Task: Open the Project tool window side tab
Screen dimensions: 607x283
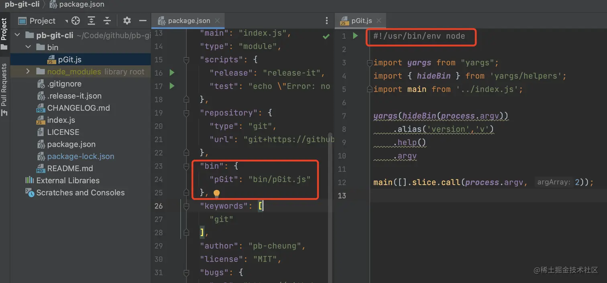Action: point(4,34)
